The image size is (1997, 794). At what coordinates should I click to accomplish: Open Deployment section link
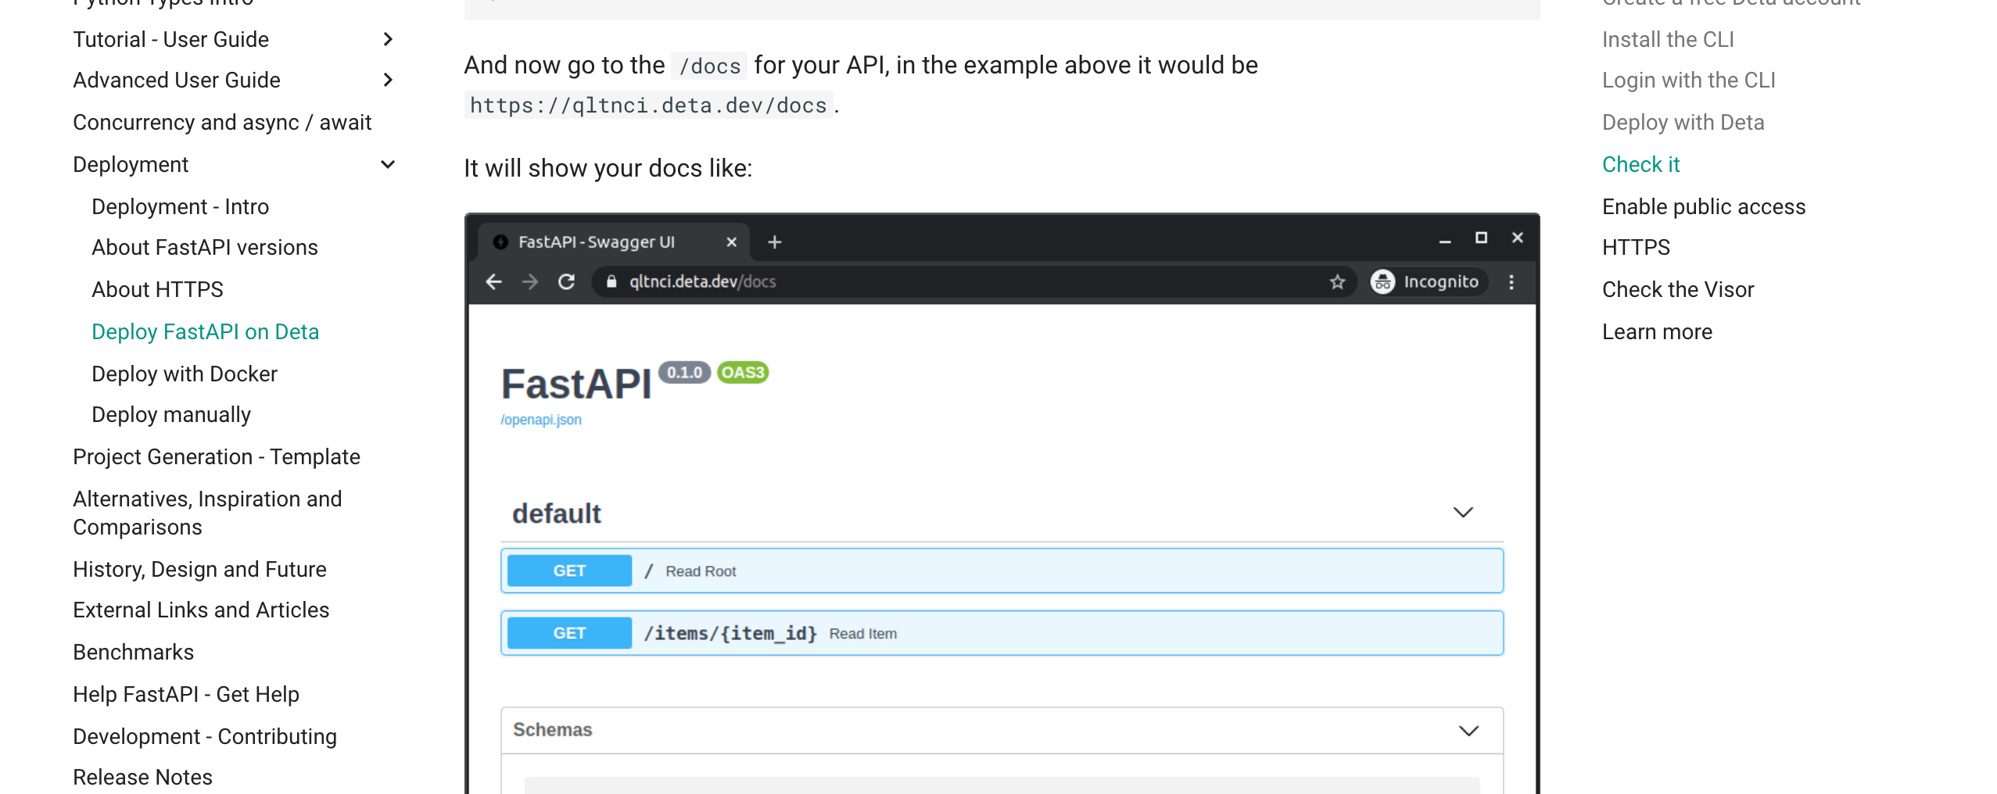pyautogui.click(x=131, y=164)
